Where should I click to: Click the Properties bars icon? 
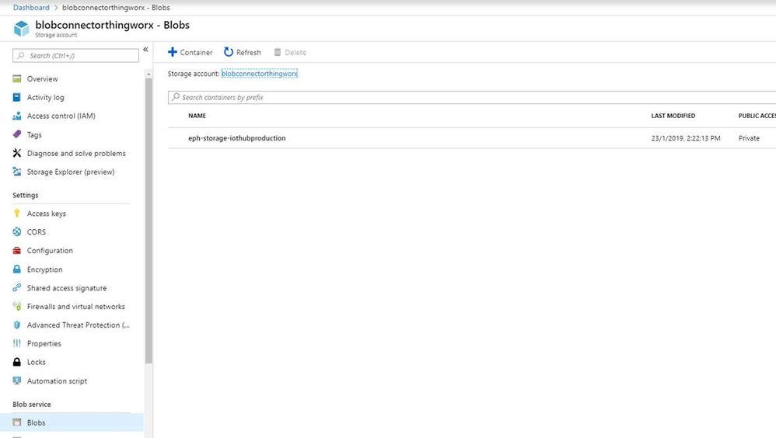pyautogui.click(x=17, y=343)
